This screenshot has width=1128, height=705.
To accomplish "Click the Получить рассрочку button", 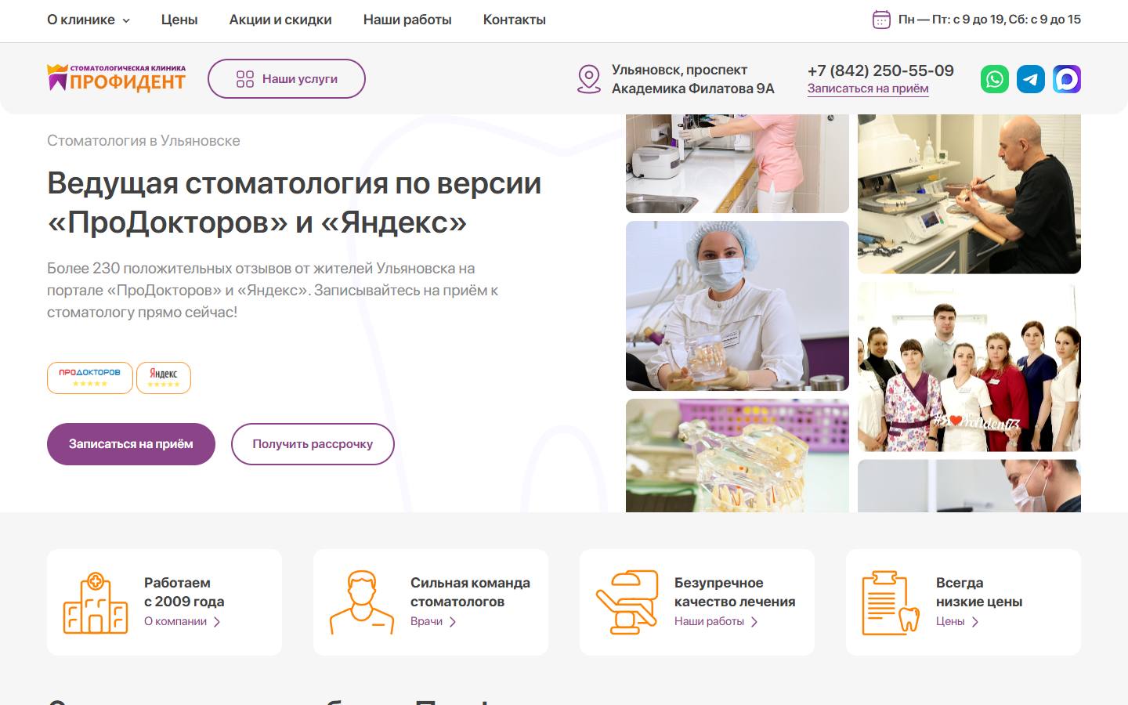I will click(313, 444).
